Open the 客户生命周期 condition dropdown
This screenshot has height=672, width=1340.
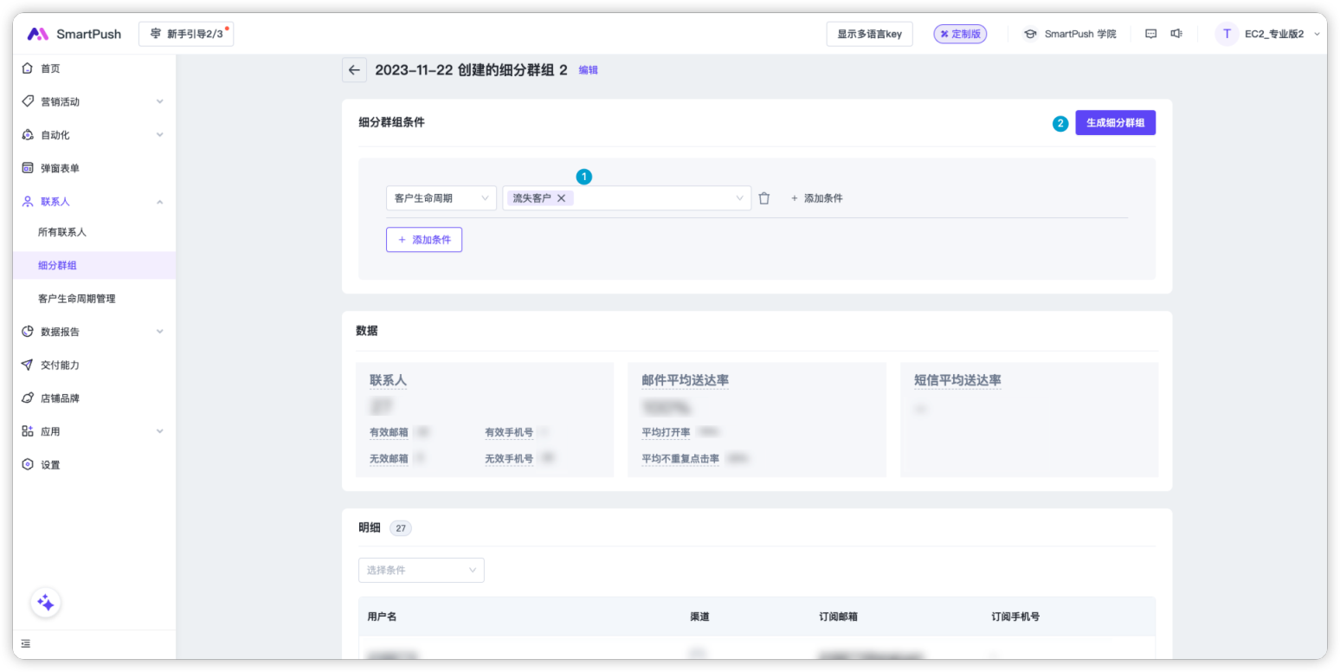tap(441, 198)
